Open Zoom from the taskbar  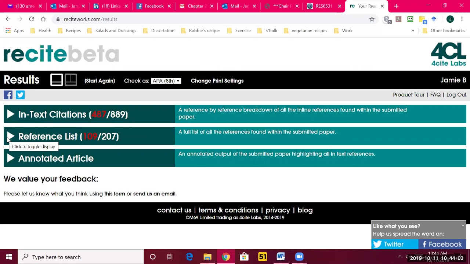tap(299, 257)
